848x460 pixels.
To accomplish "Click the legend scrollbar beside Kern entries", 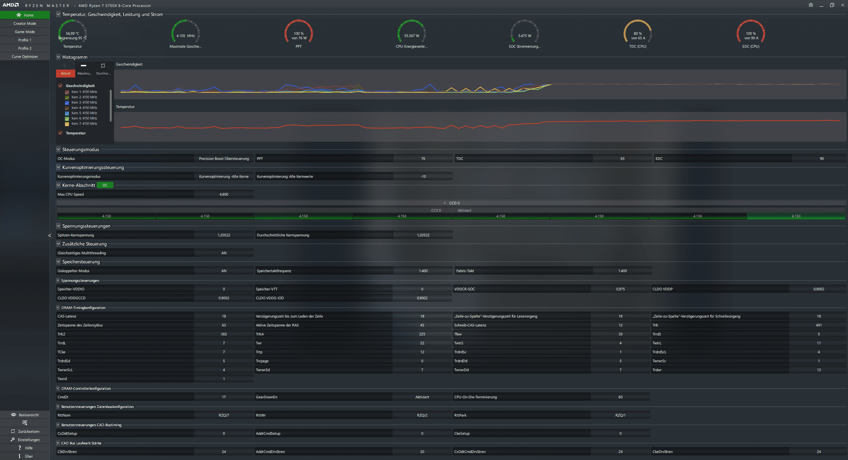I will coord(111,105).
